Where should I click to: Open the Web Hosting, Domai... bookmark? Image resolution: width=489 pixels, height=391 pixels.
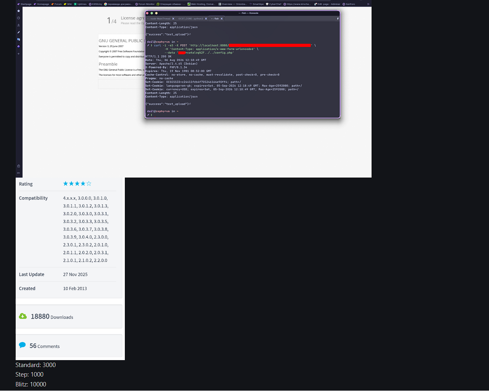pos(201,4)
